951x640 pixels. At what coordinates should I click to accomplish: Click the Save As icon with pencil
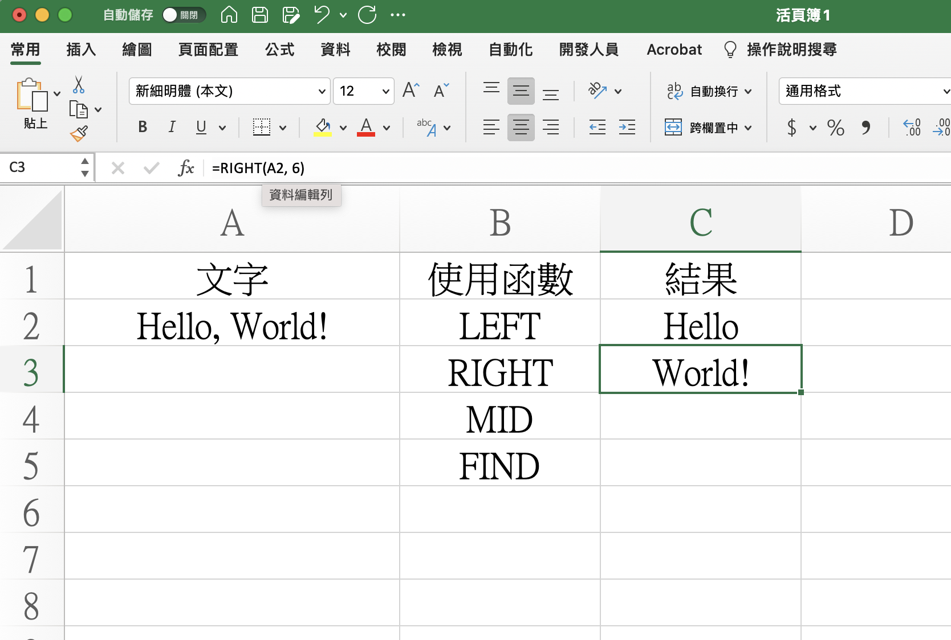291,15
